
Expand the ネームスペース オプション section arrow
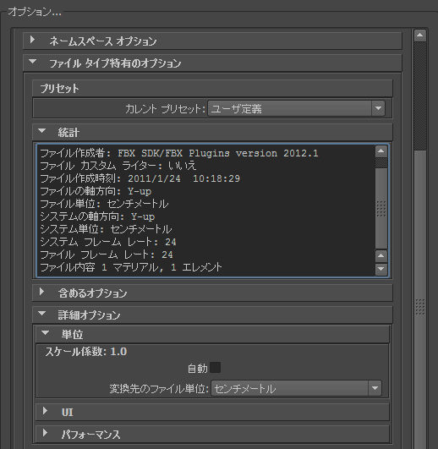click(x=33, y=40)
